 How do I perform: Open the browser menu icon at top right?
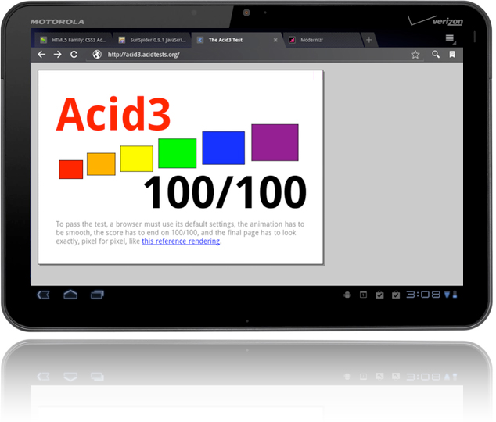[451, 38]
